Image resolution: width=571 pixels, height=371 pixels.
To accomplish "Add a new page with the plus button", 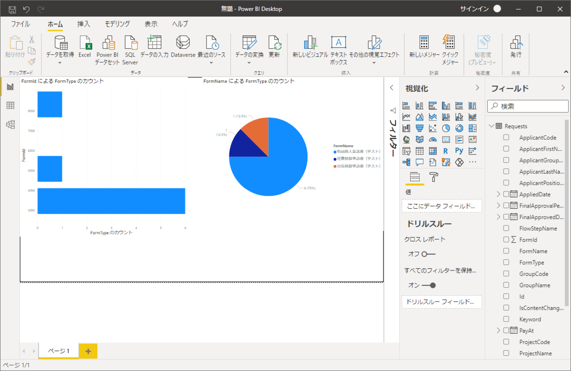I will (88, 351).
